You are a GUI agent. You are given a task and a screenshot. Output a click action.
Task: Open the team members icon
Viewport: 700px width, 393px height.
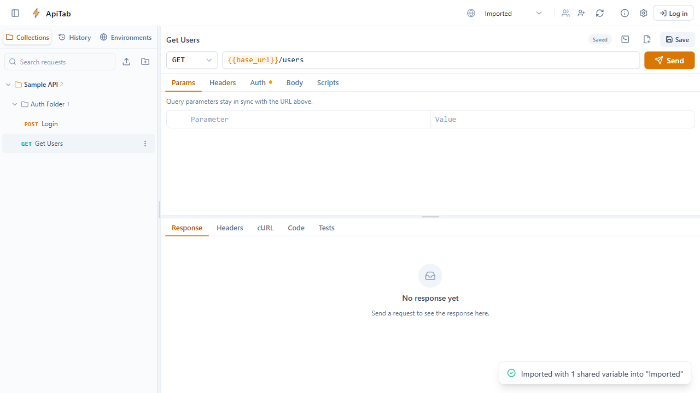coord(565,13)
